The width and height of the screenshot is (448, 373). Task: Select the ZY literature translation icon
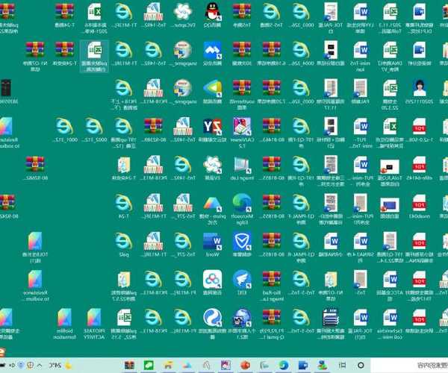tap(214, 127)
